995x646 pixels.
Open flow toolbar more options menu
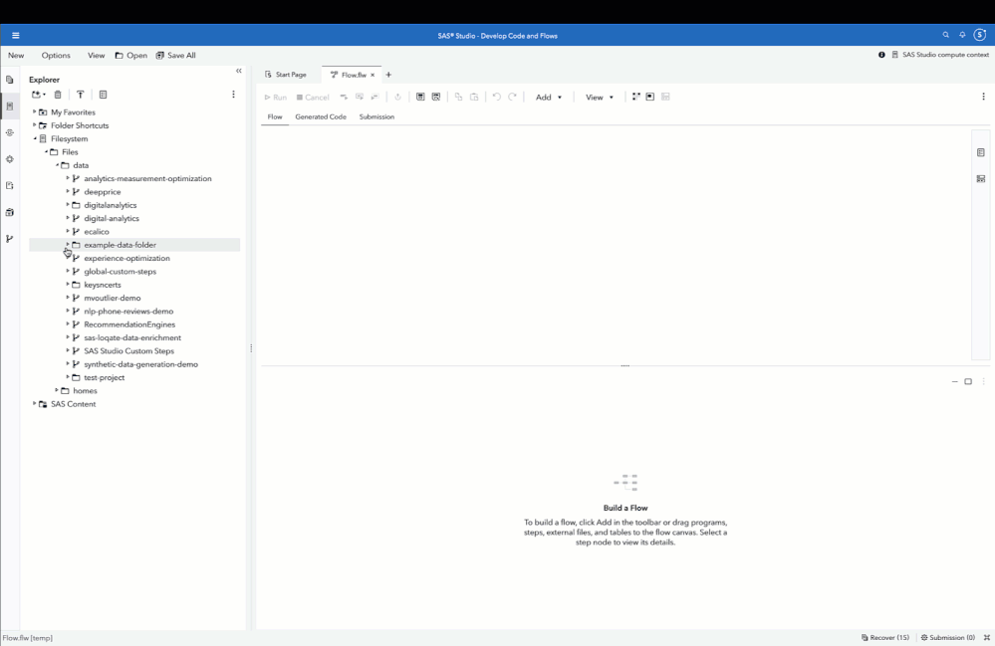[984, 97]
